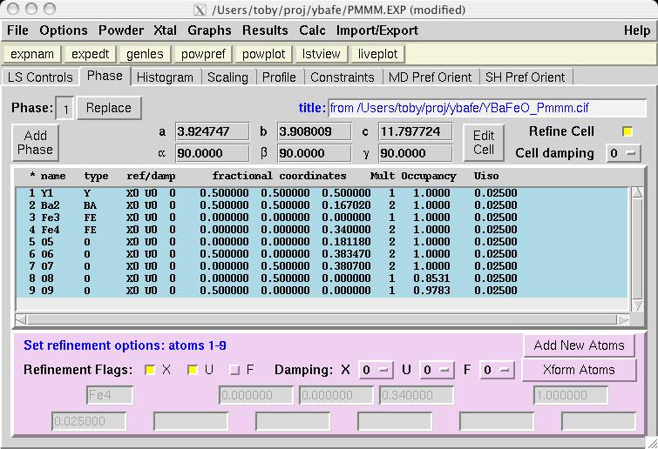Toggle the X refinement flag
This screenshot has height=449, width=658.
point(149,370)
